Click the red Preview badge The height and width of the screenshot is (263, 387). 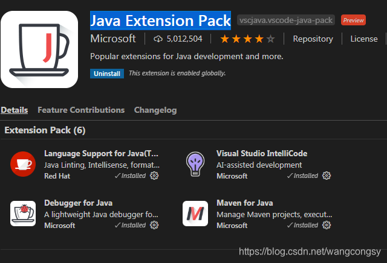(353, 20)
